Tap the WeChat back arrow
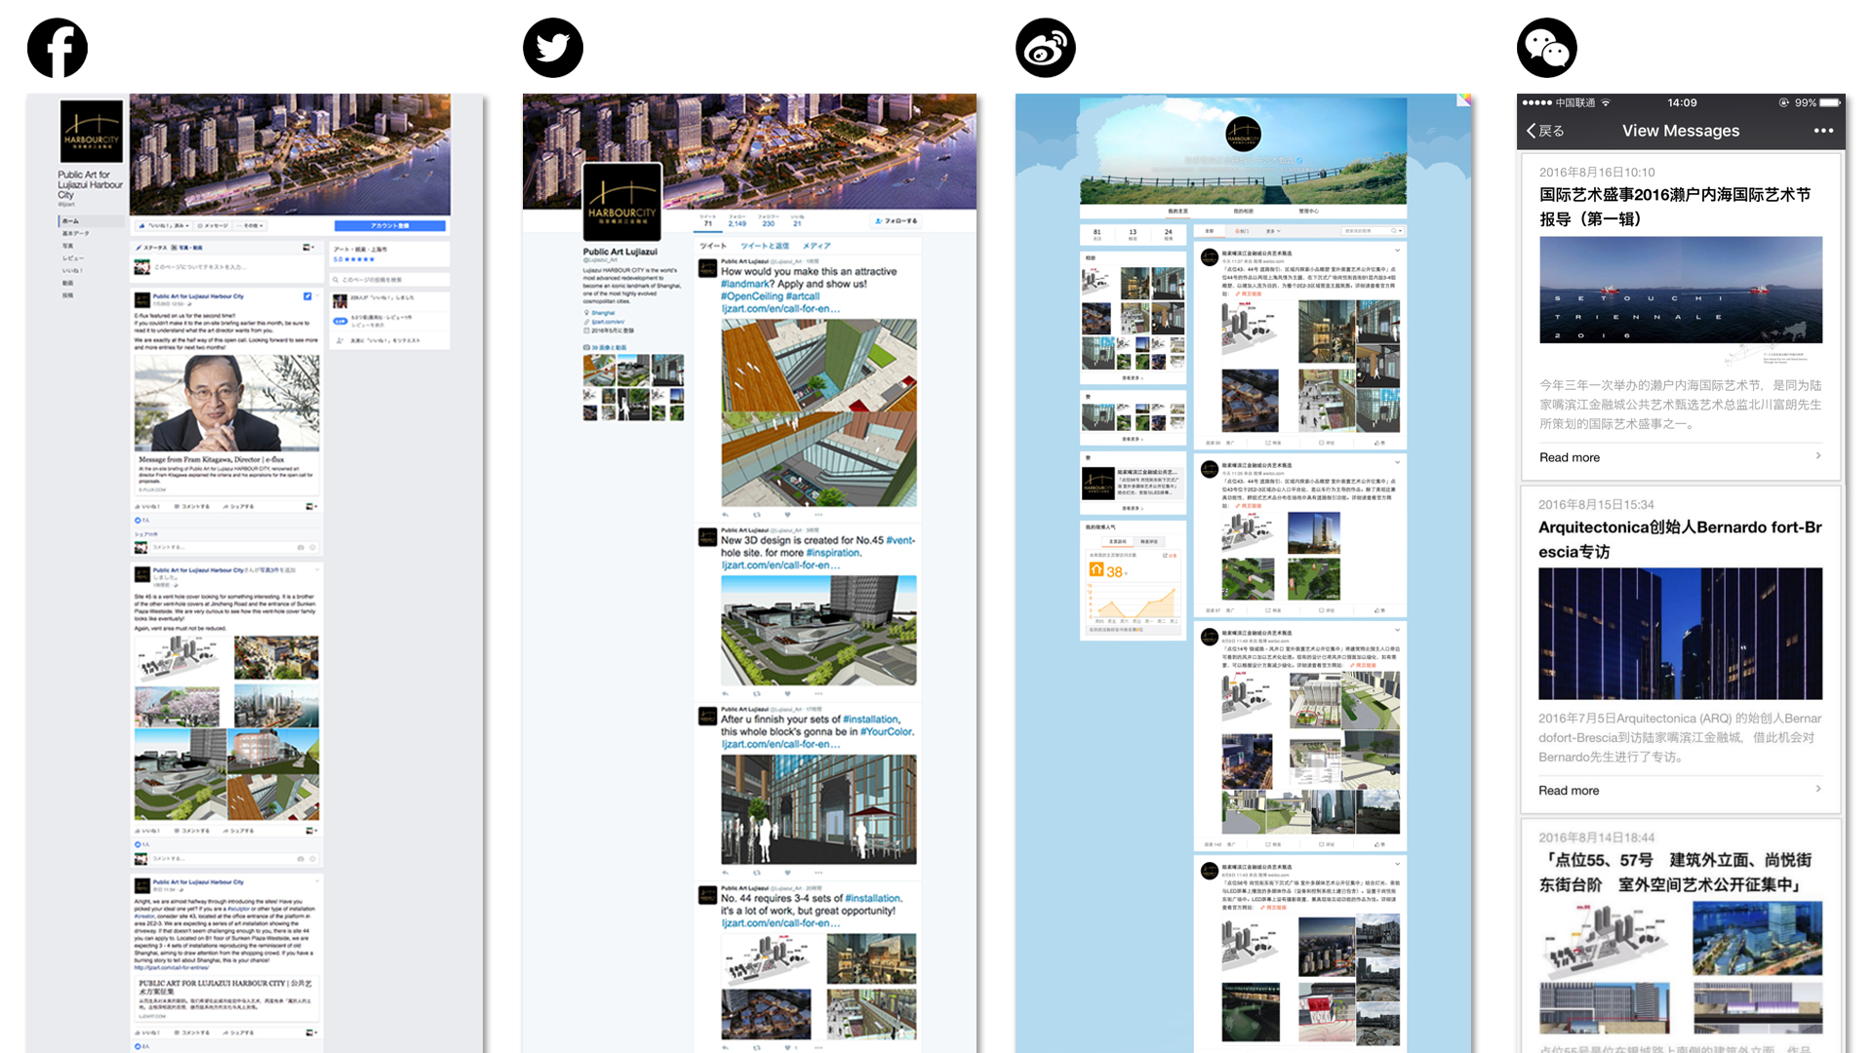The width and height of the screenshot is (1873, 1053). tap(1534, 131)
